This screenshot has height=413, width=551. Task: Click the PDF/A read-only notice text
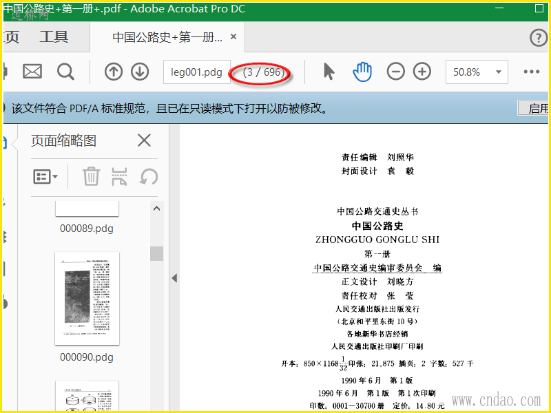[x=169, y=108]
